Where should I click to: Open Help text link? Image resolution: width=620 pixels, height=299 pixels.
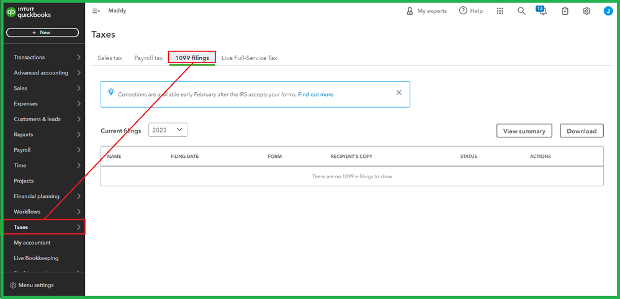coord(477,11)
